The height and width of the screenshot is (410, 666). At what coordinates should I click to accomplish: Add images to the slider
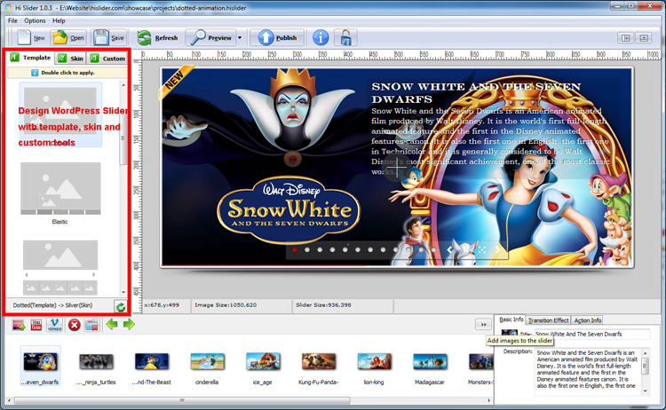pos(19,325)
